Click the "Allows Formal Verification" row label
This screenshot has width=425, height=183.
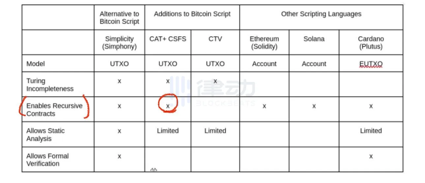(x=47, y=160)
